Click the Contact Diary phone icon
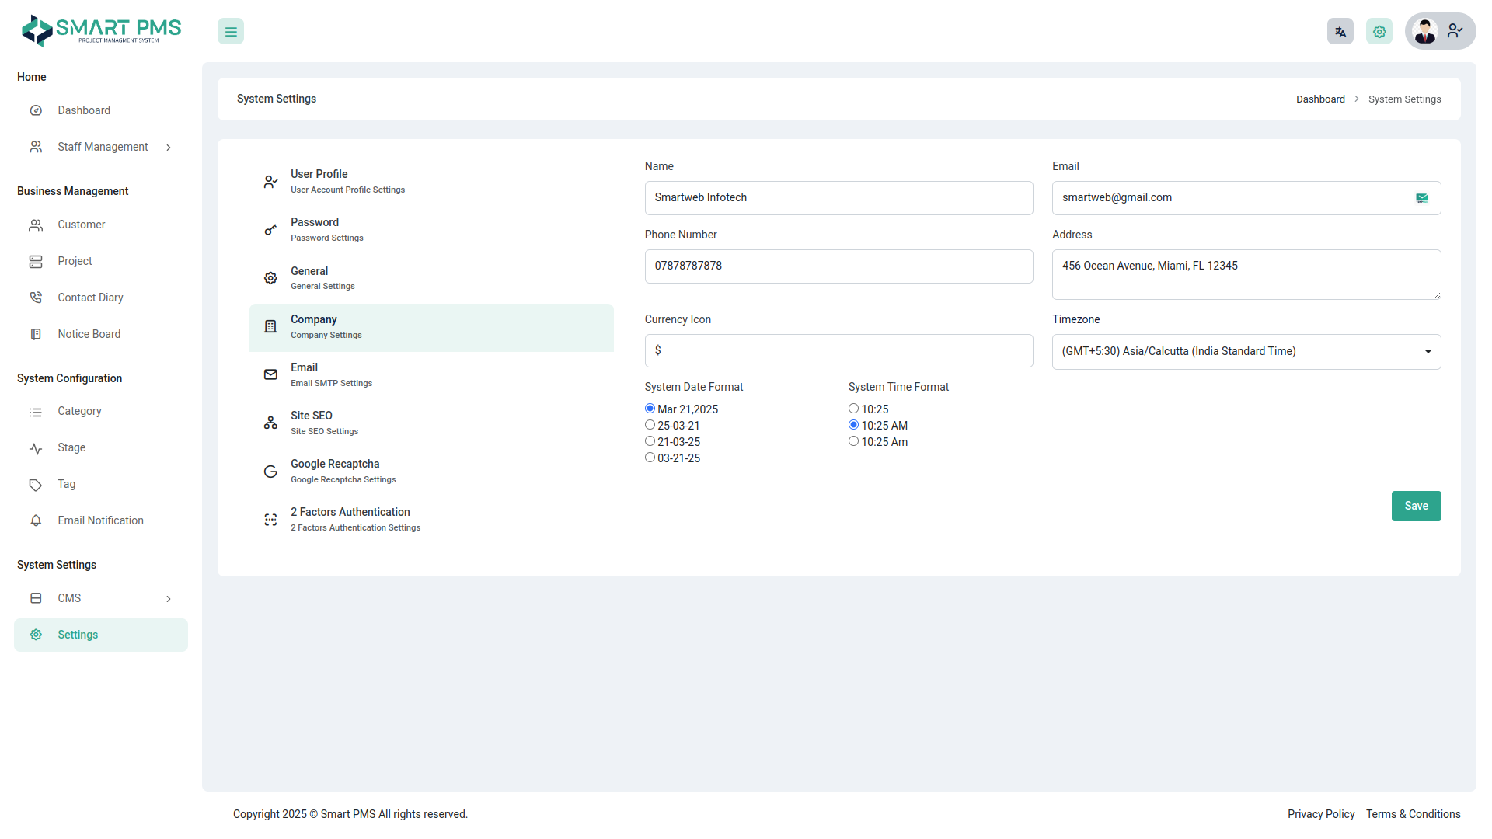1492x839 pixels. point(36,298)
